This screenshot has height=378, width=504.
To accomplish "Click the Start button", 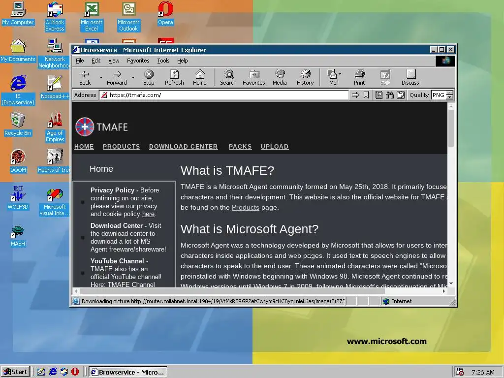I will coord(15,372).
